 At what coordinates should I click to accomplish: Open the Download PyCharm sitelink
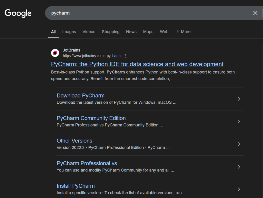click(x=80, y=96)
